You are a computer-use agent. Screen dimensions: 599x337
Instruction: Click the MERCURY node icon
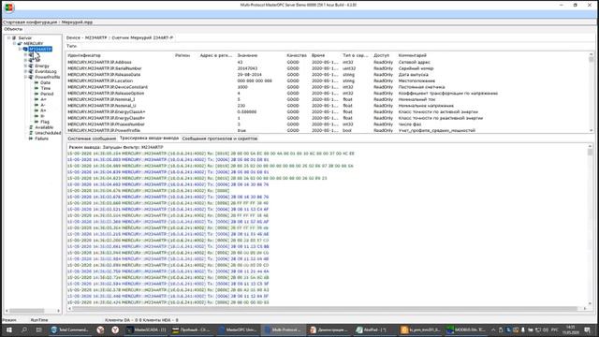click(20, 44)
